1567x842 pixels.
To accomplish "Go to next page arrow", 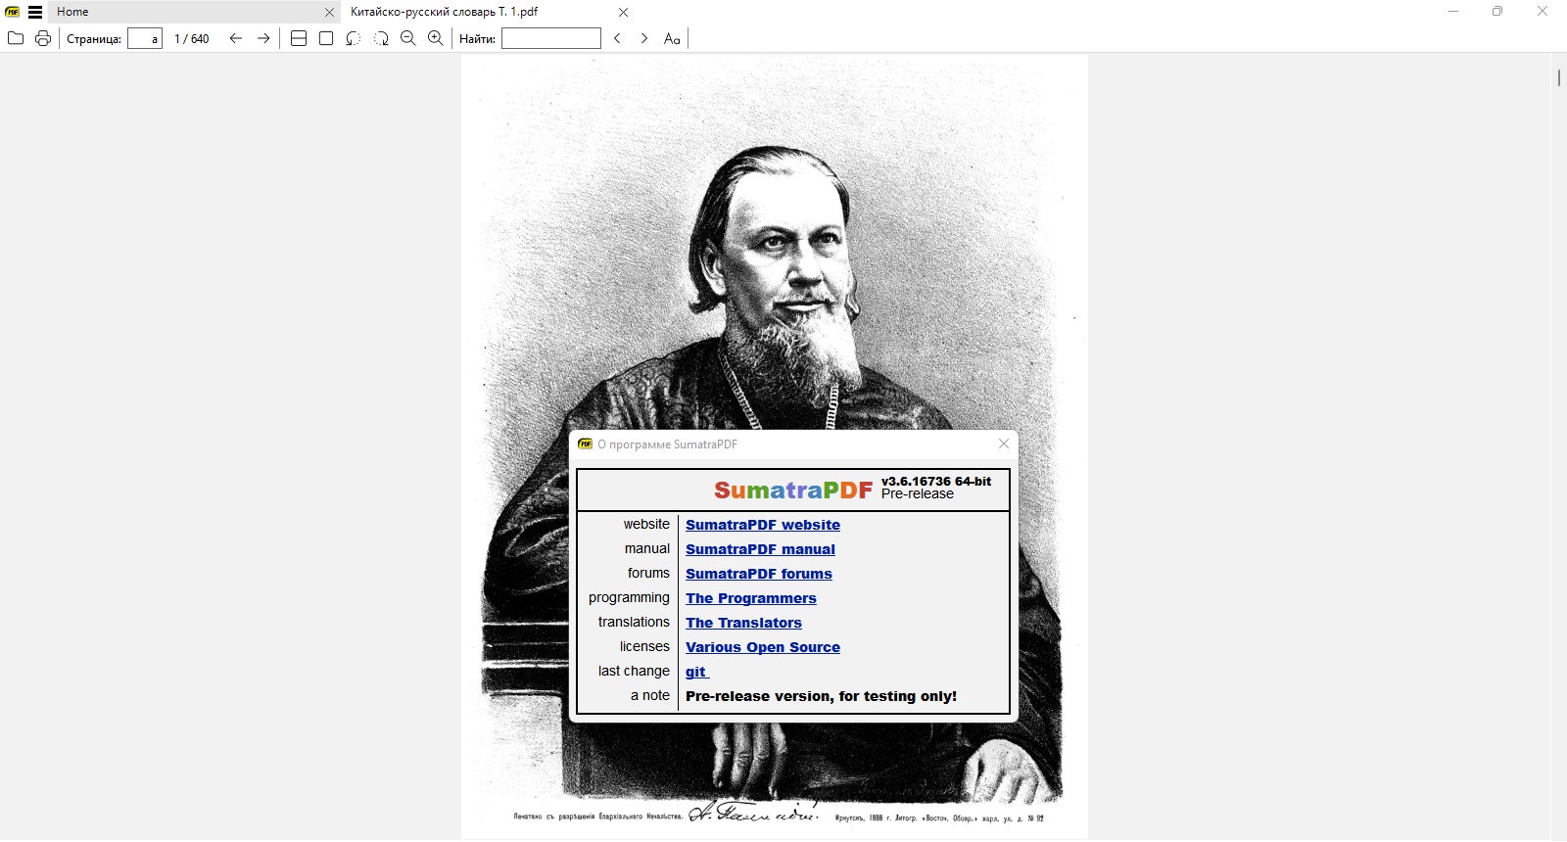I will 263,38.
